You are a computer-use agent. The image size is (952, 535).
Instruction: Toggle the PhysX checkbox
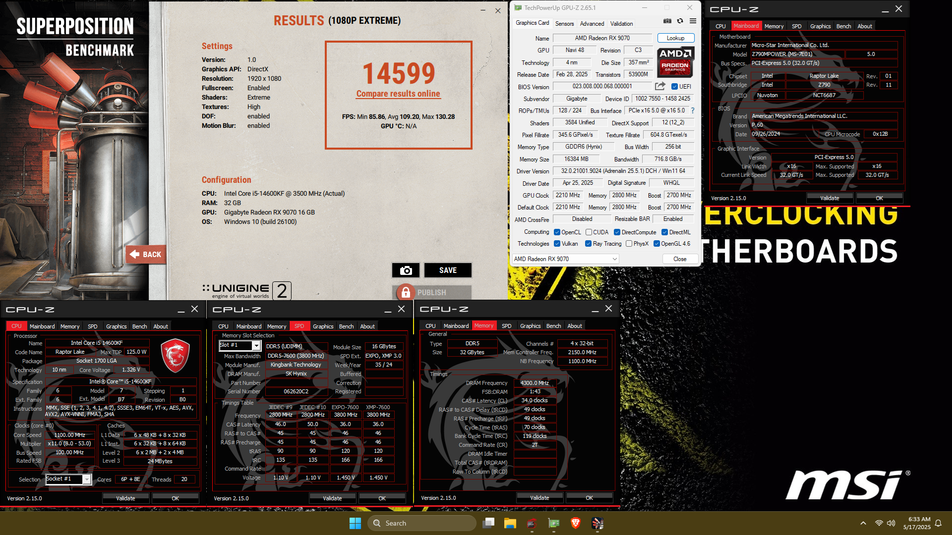click(x=629, y=244)
